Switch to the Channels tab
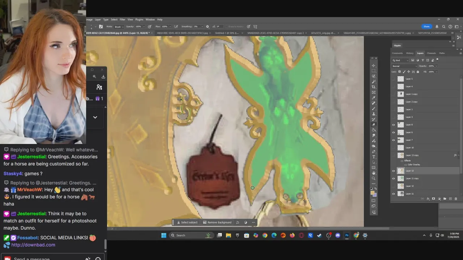Image resolution: width=463 pixels, height=260 pixels. (431, 53)
